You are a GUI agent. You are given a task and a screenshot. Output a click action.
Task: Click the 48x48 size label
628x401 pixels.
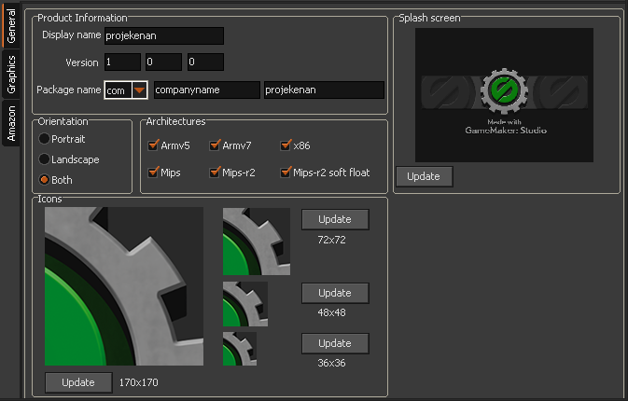pyautogui.click(x=331, y=312)
